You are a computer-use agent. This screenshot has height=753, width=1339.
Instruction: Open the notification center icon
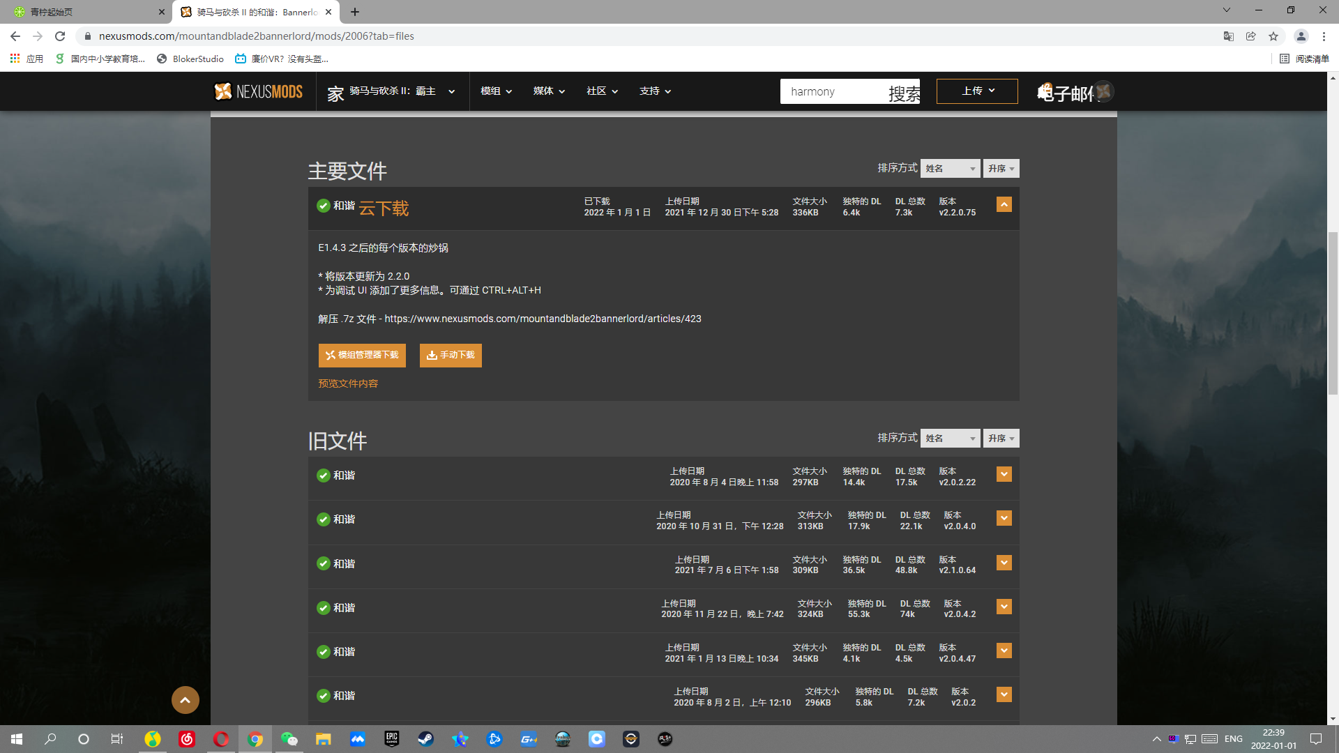pos(1316,739)
